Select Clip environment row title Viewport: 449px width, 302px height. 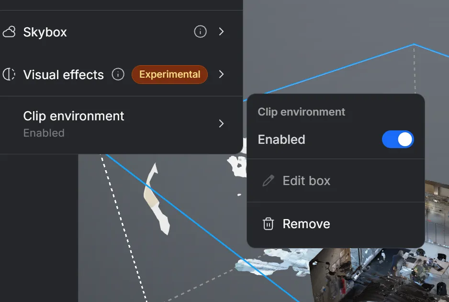coord(74,116)
